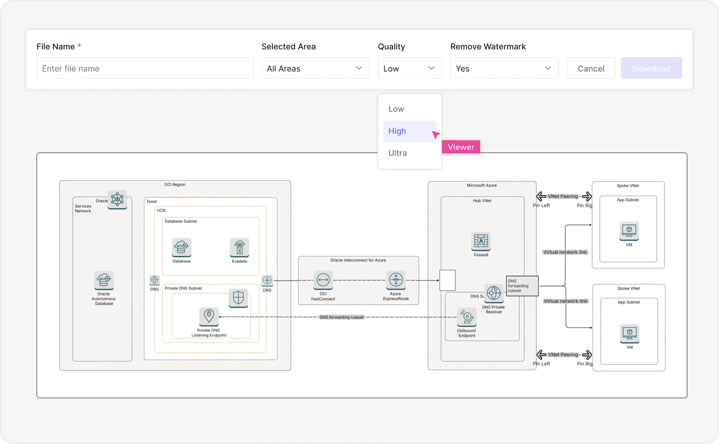
Task: Click the upper VNet Peering right arrow
Action: [587, 196]
